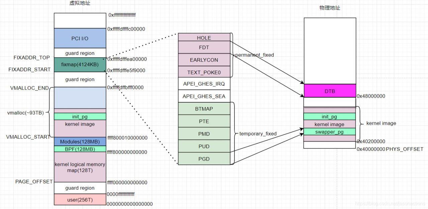Viewport: 428px width, 209px height.
Task: Select the APEI_GHES_SEA cell
Action: 204,96
